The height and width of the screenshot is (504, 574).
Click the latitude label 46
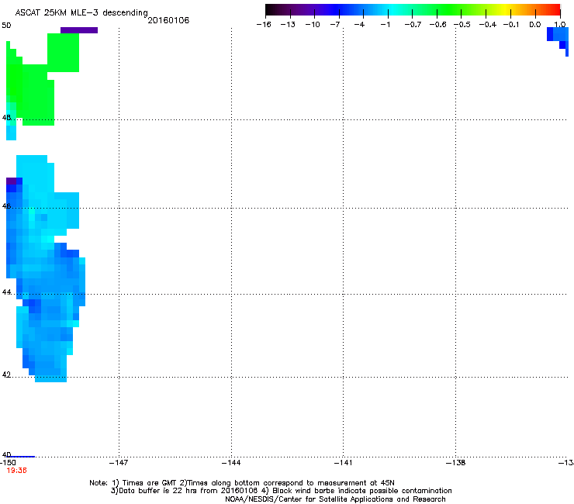[x=6, y=206]
